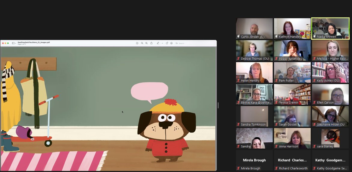This screenshot has width=352, height=172.
Task: Select Melissa - Higher Bebi muted mic icon
Action: 314,58
